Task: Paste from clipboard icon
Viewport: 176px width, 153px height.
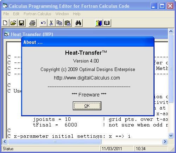Action: [68, 23]
